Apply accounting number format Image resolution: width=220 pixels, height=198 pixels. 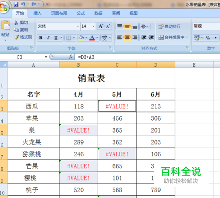(x=197, y=38)
